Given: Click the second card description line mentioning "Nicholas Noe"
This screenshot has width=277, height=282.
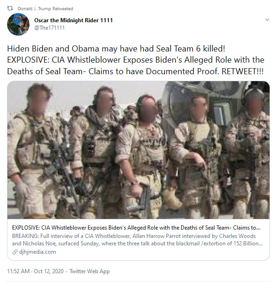Looking at the screenshot, I should pyautogui.click(x=137, y=244).
